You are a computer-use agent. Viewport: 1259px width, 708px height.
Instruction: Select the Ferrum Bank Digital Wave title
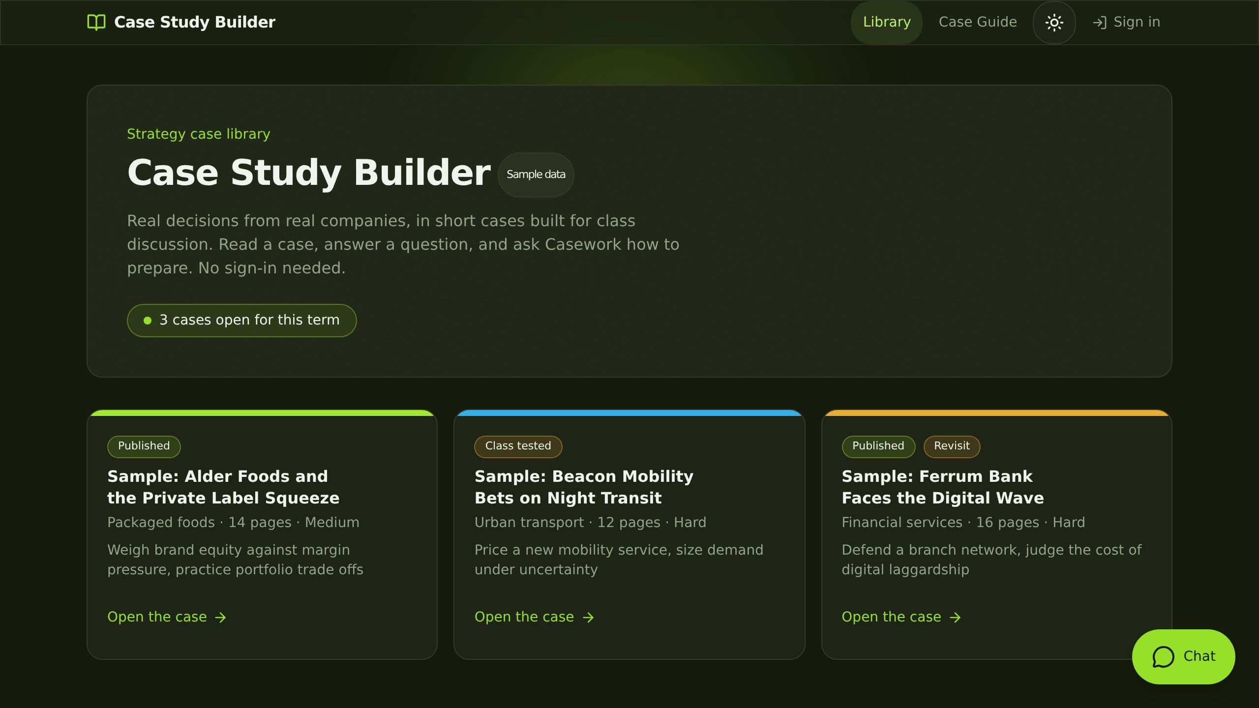(942, 487)
